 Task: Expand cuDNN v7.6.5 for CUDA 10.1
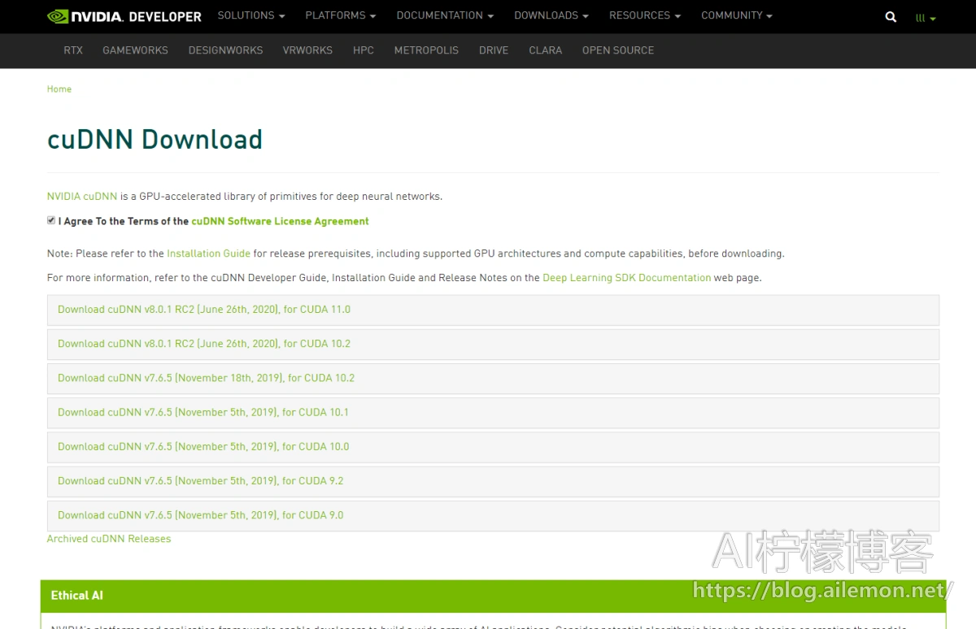(493, 413)
